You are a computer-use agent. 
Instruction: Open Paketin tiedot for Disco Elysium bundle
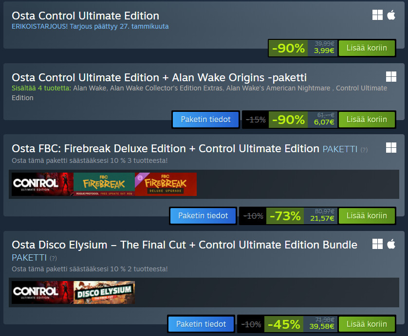pos(201,324)
